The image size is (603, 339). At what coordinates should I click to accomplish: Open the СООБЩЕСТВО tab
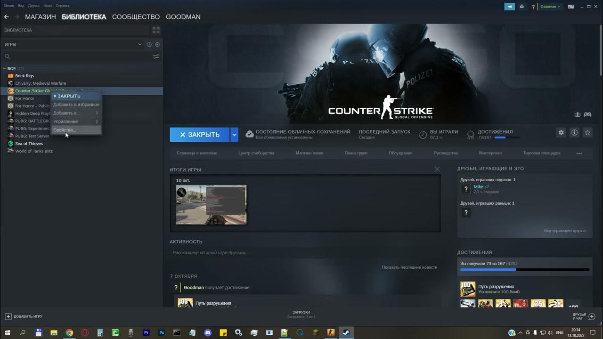click(x=136, y=17)
